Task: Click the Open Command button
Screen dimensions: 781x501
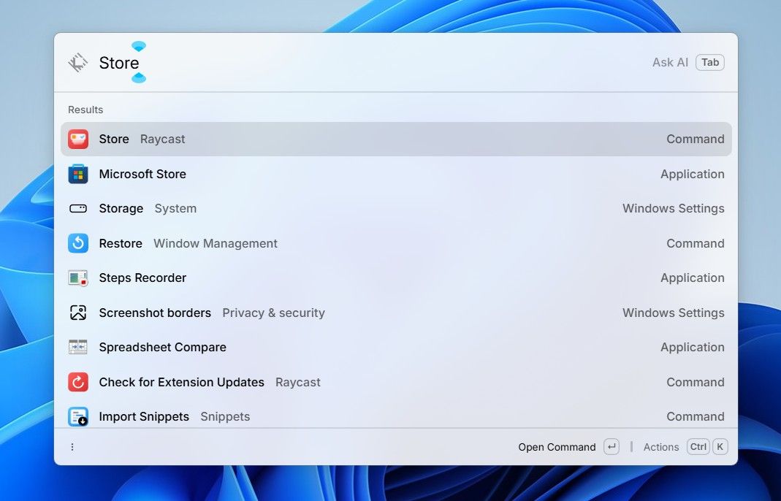Action: pos(557,447)
